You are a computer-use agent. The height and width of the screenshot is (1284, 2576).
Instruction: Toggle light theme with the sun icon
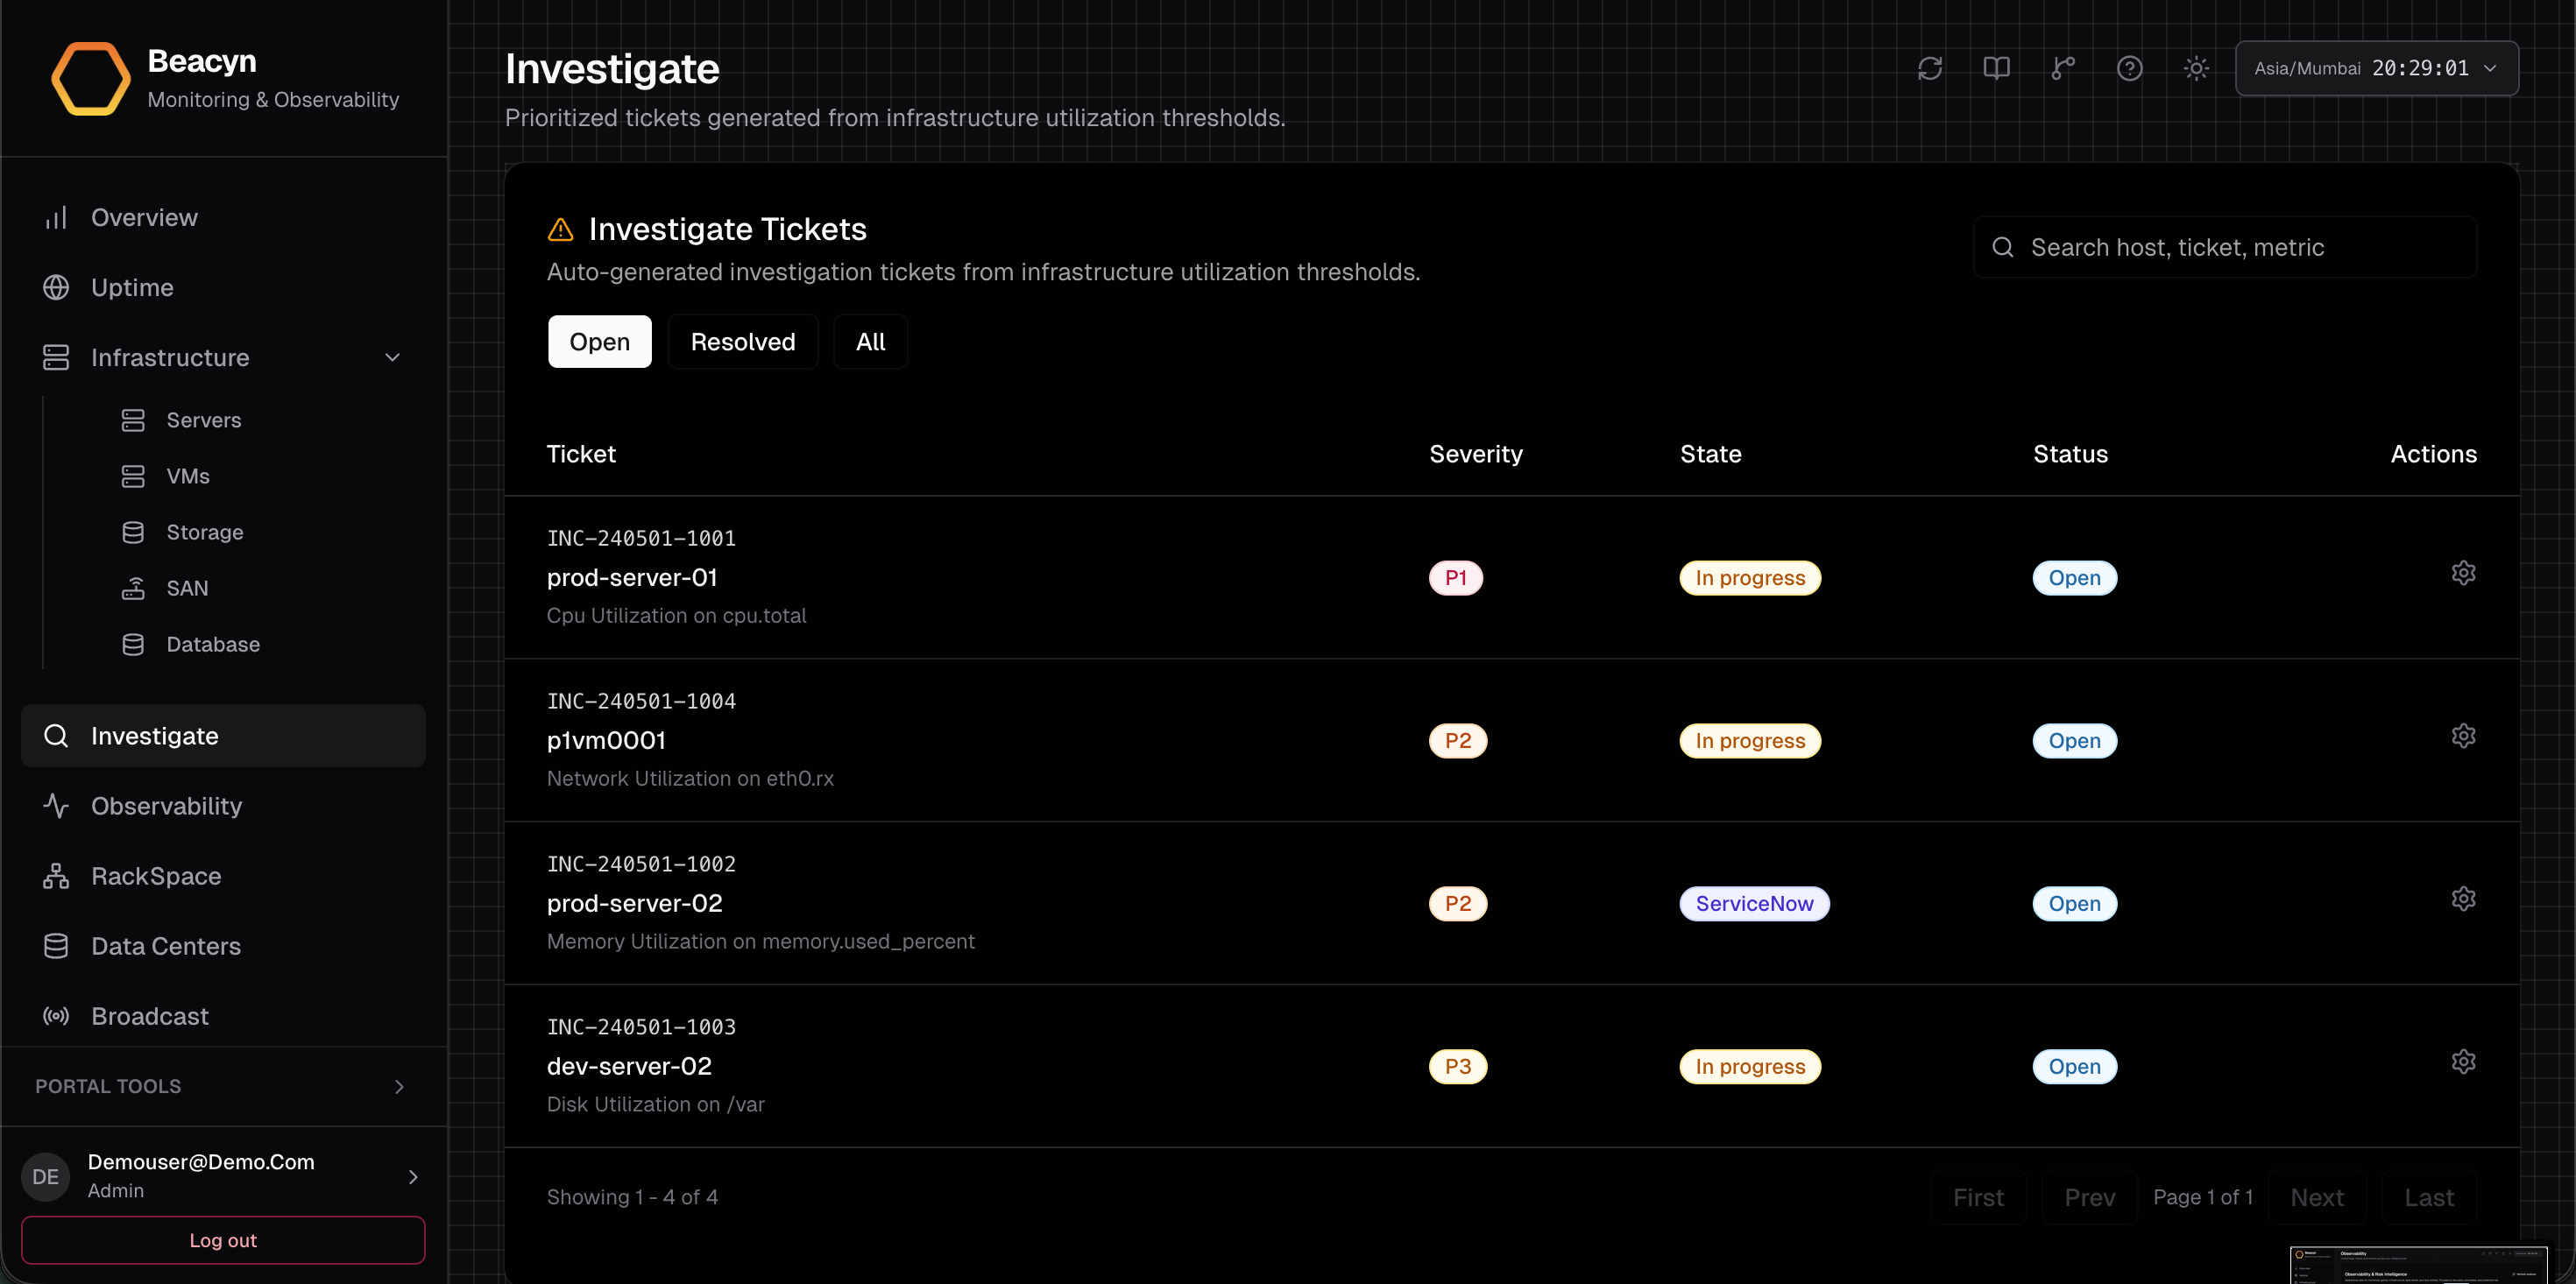click(2196, 68)
